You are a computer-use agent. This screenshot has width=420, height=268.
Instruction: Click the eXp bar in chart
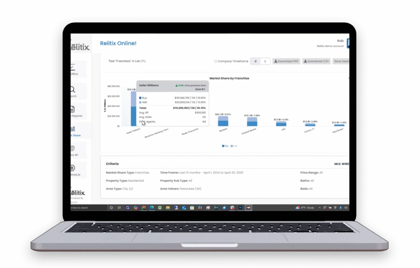(x=281, y=124)
